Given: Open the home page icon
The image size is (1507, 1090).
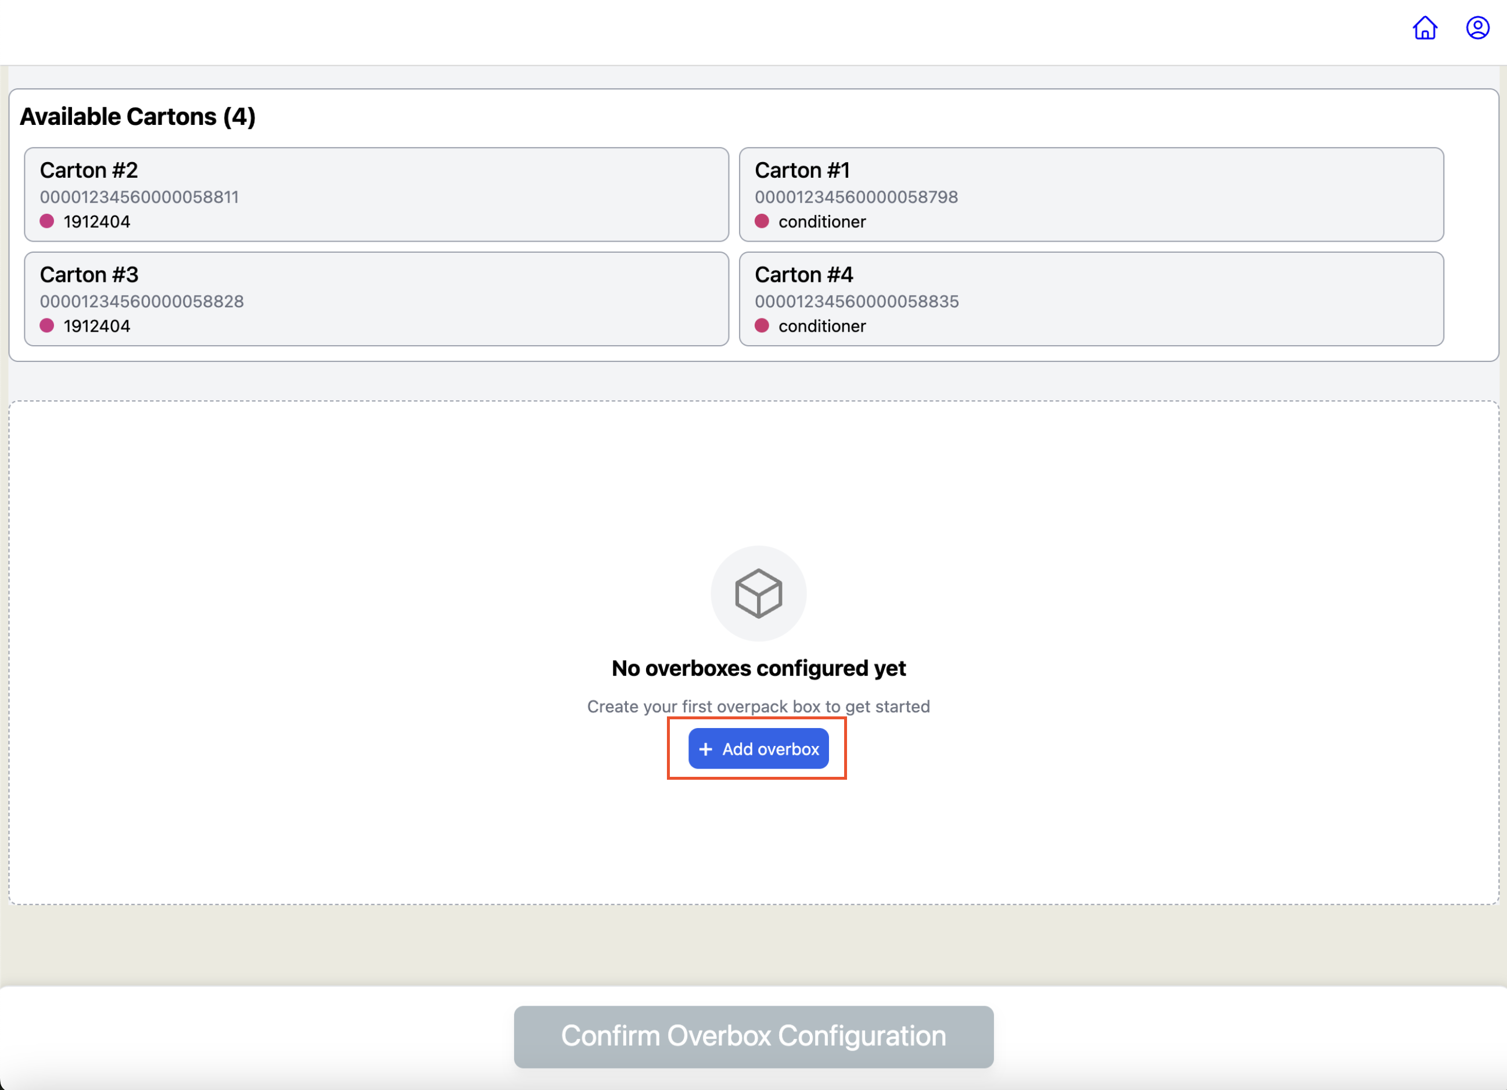Looking at the screenshot, I should [1425, 28].
